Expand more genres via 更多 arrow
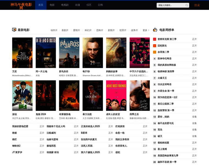 (146, 30)
